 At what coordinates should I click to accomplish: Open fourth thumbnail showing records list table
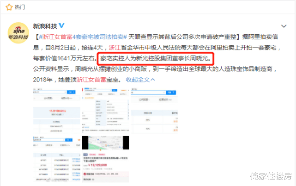tap(57, 159)
